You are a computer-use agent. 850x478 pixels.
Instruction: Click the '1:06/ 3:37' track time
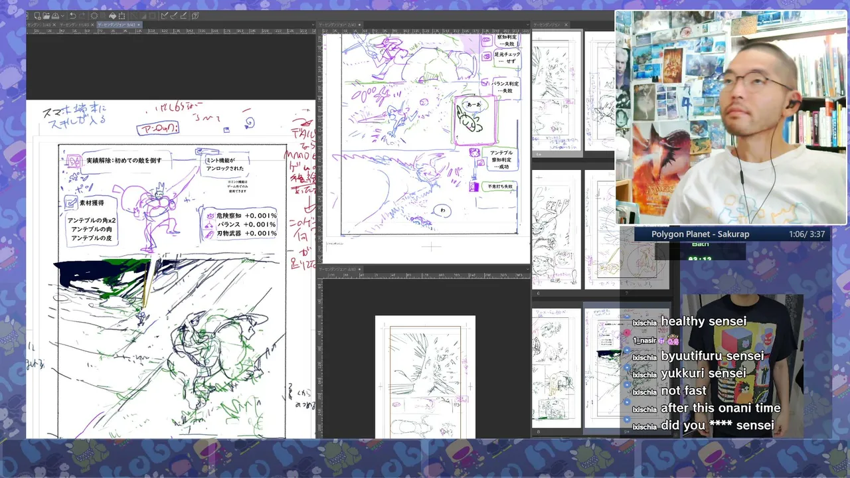[x=807, y=234]
